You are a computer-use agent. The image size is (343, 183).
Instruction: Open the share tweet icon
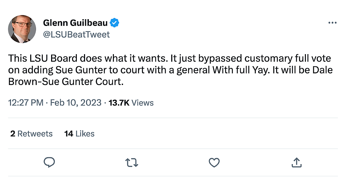pyautogui.click(x=296, y=162)
